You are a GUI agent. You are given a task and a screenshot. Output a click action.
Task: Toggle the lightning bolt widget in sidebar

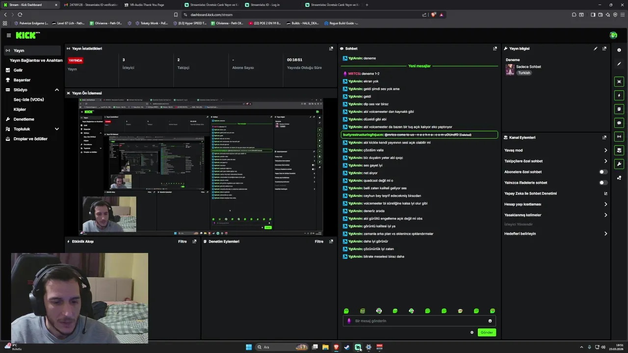pyautogui.click(x=619, y=95)
